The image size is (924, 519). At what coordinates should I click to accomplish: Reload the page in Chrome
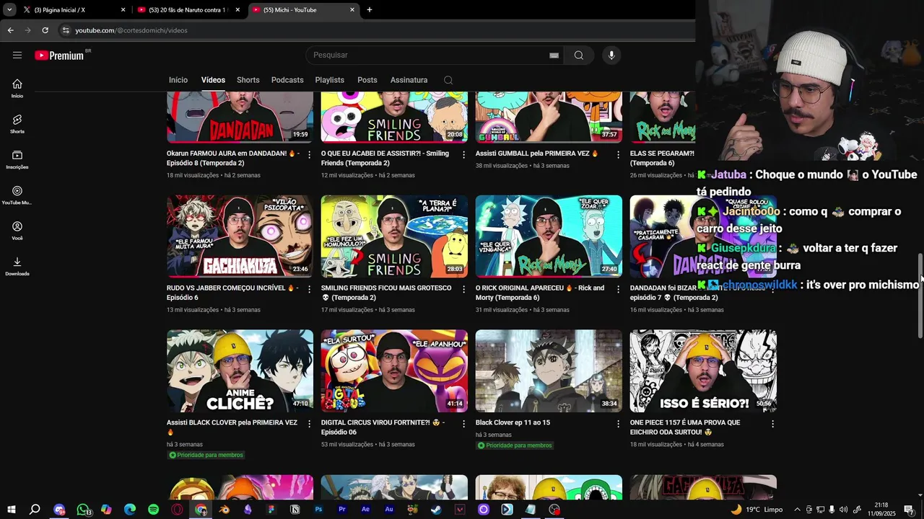tap(45, 30)
